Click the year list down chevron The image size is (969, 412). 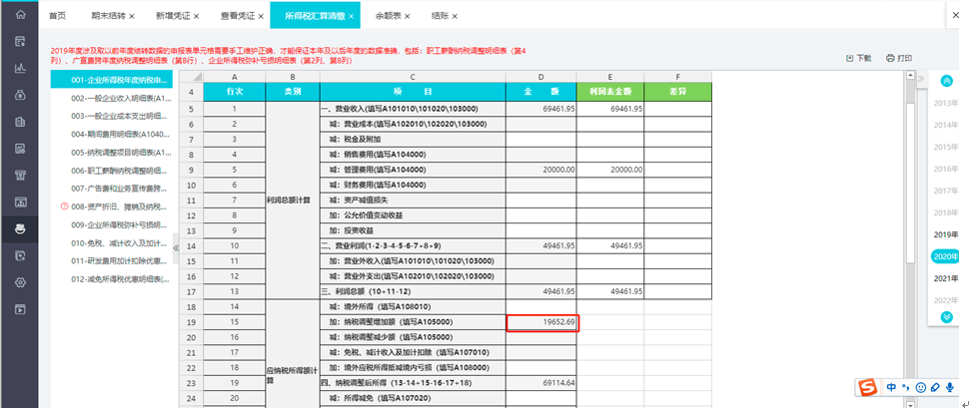946,317
